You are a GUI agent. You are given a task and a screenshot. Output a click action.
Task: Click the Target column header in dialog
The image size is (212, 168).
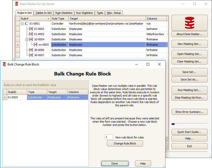(x=57, y=92)
